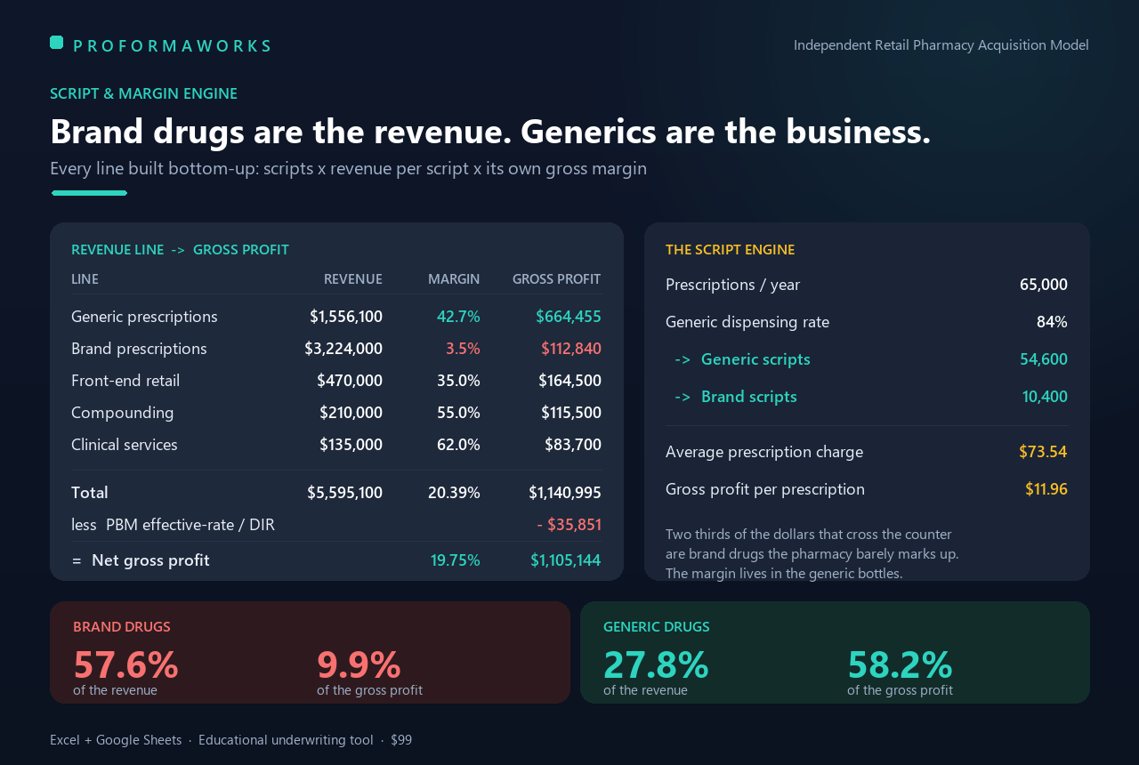Viewport: 1139px width, 765px height.
Task: Select the Compounding gross profit $115,500
Action: (x=571, y=413)
